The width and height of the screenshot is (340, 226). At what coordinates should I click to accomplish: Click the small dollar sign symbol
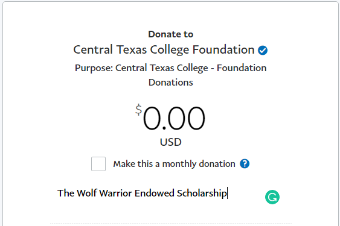click(x=138, y=110)
